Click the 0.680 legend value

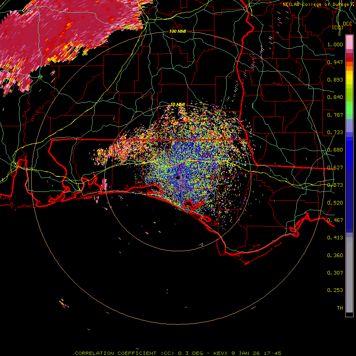click(335, 150)
